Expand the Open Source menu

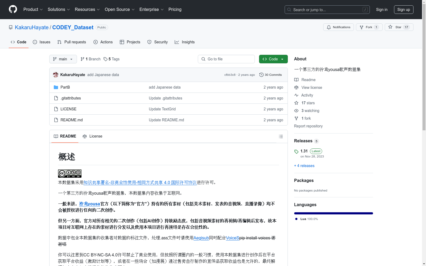tap(120, 9)
